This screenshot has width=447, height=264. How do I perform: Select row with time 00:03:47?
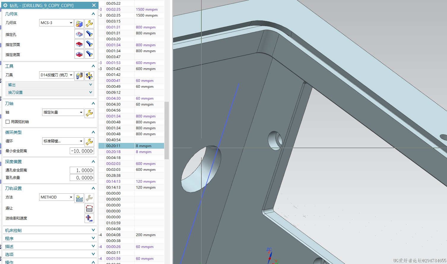(131, 57)
